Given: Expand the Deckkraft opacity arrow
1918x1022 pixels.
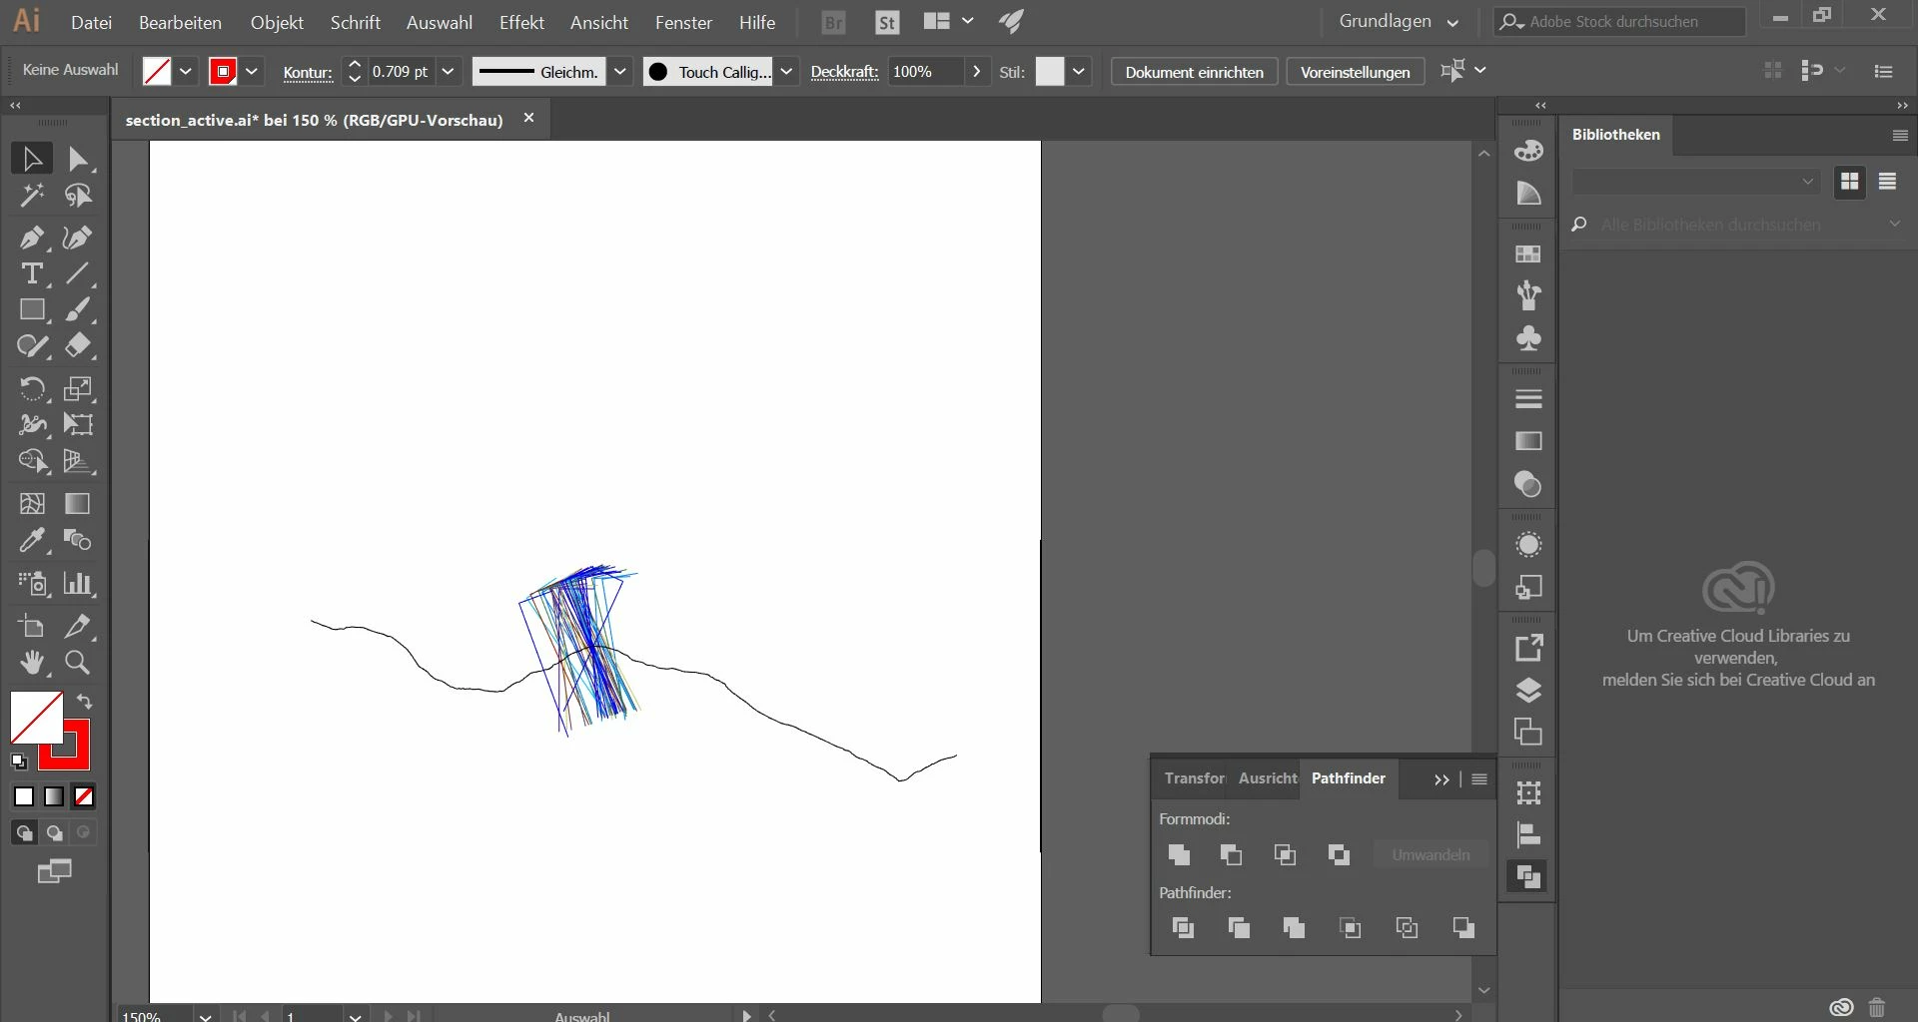Looking at the screenshot, I should pos(976,72).
